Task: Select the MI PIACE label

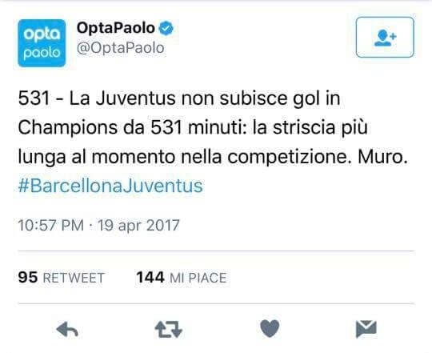Action: click(198, 278)
